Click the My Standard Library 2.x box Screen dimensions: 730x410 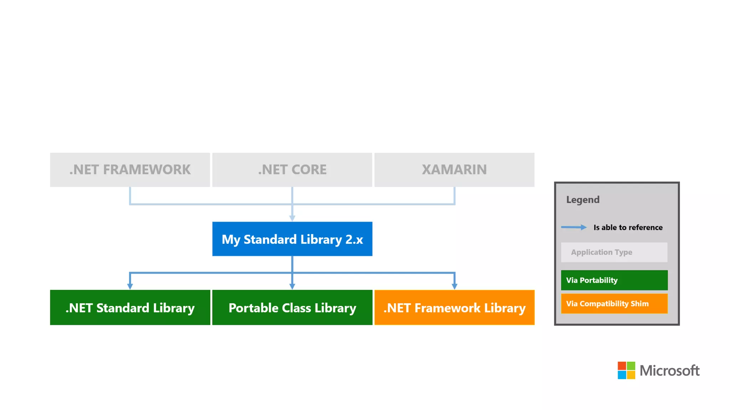(x=292, y=239)
